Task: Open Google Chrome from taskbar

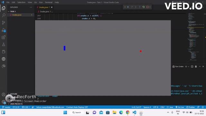Action: [x=127, y=112]
